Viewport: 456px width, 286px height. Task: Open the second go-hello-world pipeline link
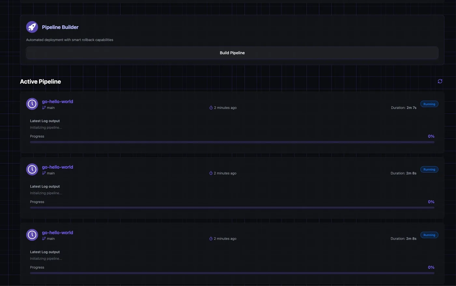tap(57, 167)
